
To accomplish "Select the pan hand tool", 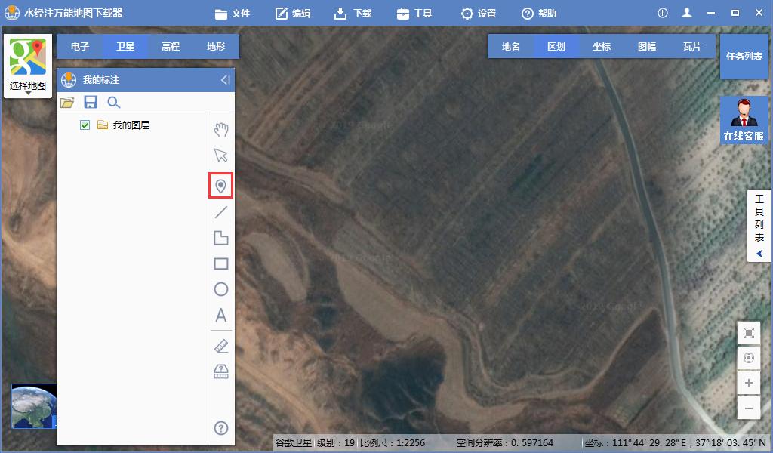I will coord(221,130).
